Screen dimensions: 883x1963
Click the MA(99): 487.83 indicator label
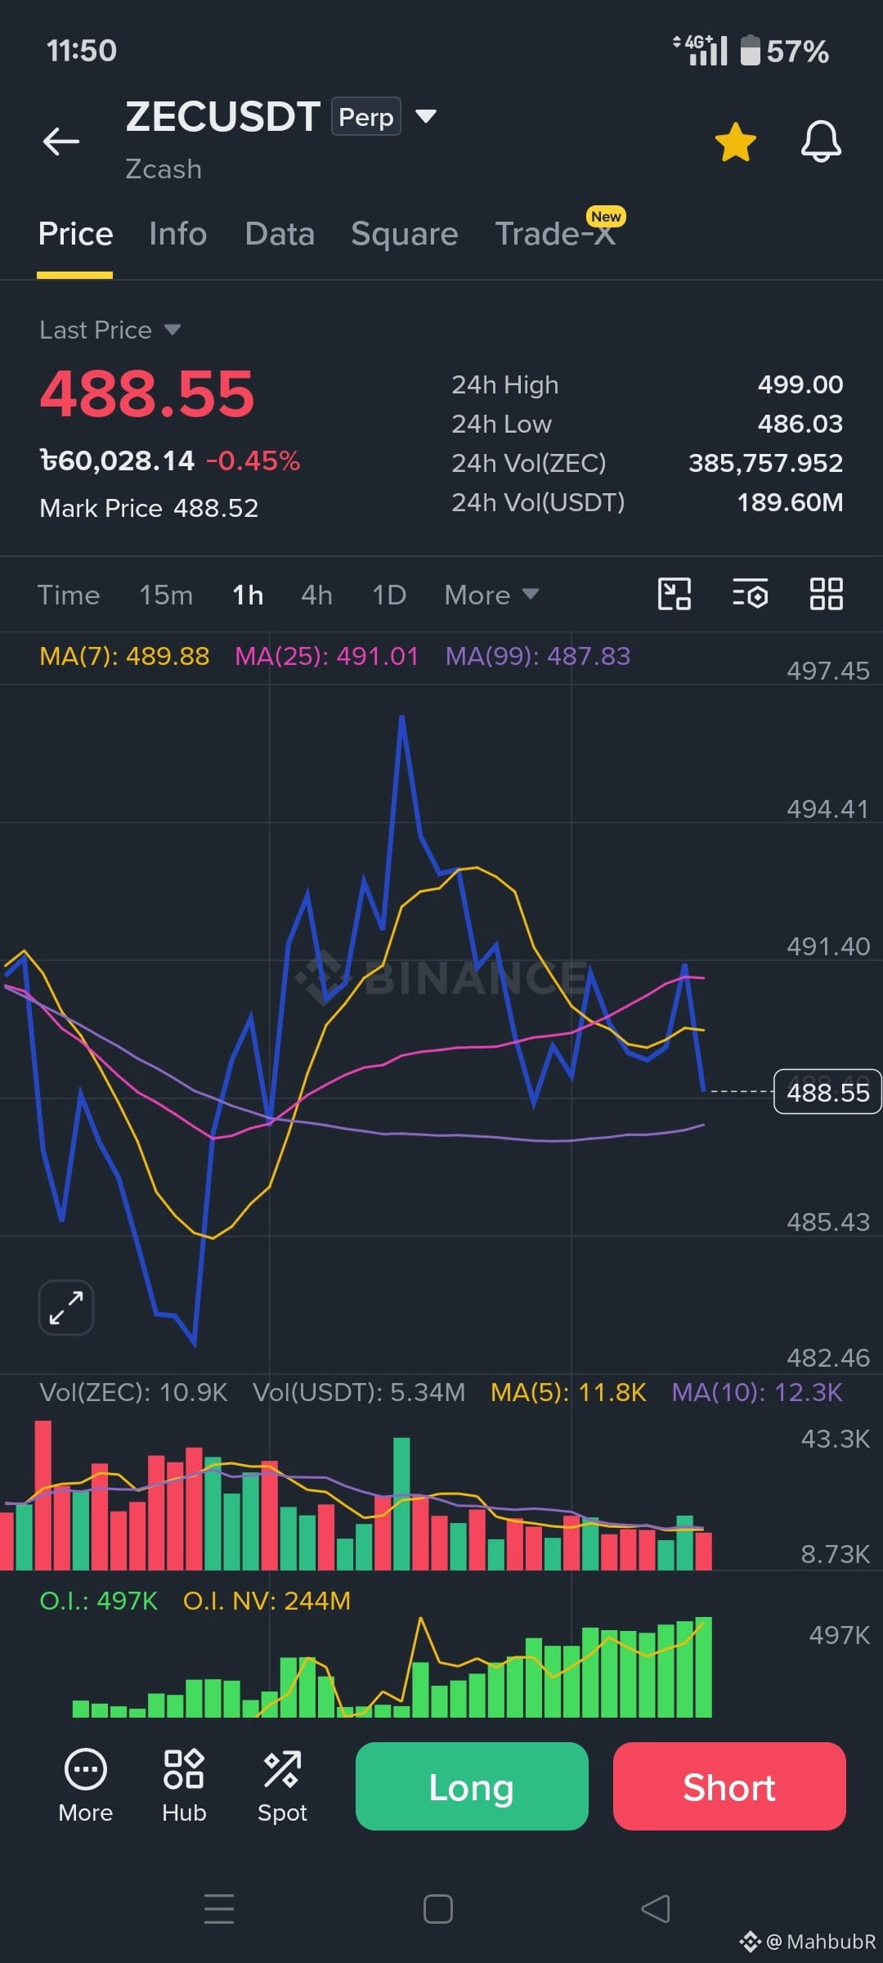tap(538, 656)
